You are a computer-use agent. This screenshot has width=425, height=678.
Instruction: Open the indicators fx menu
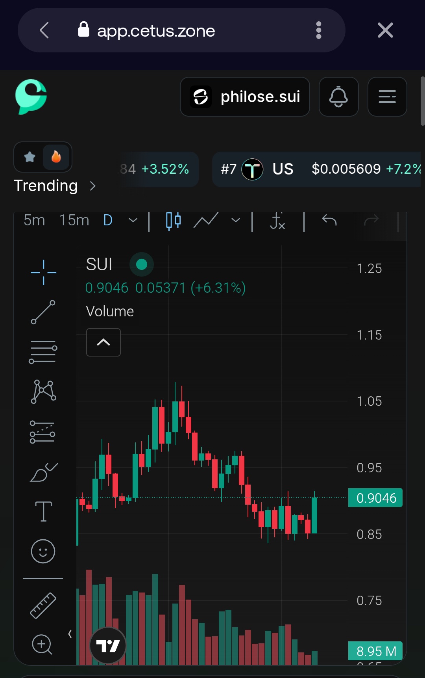[277, 221]
